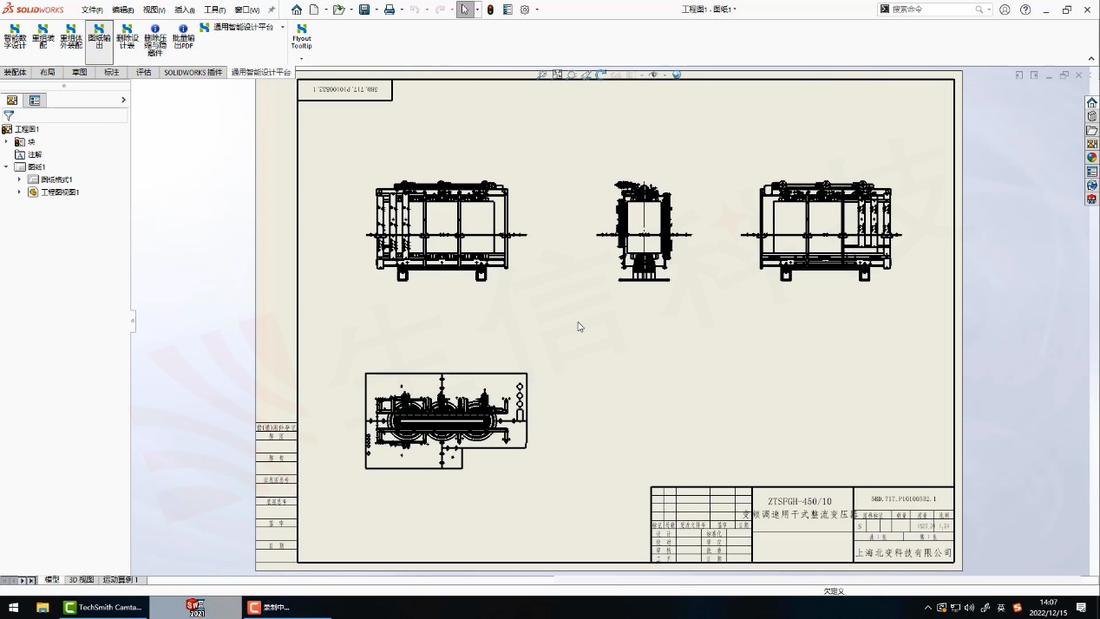1100x619 pixels.
Task: Click Zoom to Fit in view toolbar
Action: click(542, 75)
